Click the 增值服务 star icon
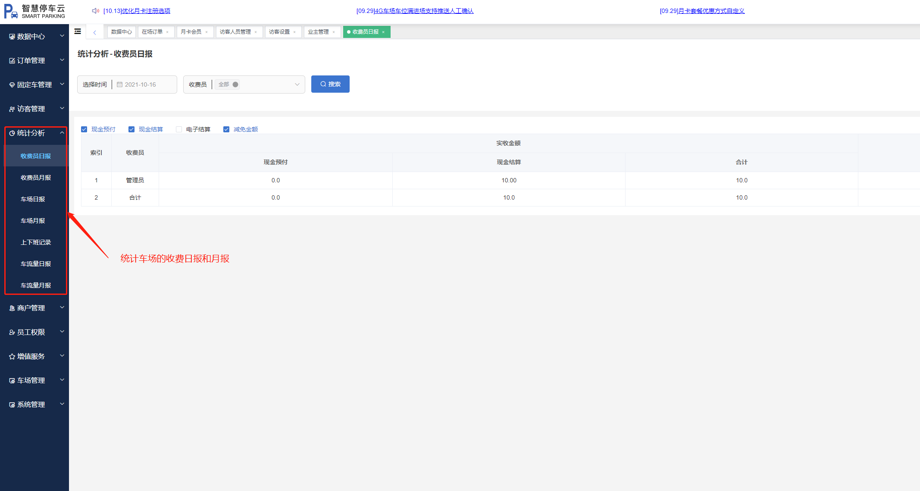 pos(12,357)
